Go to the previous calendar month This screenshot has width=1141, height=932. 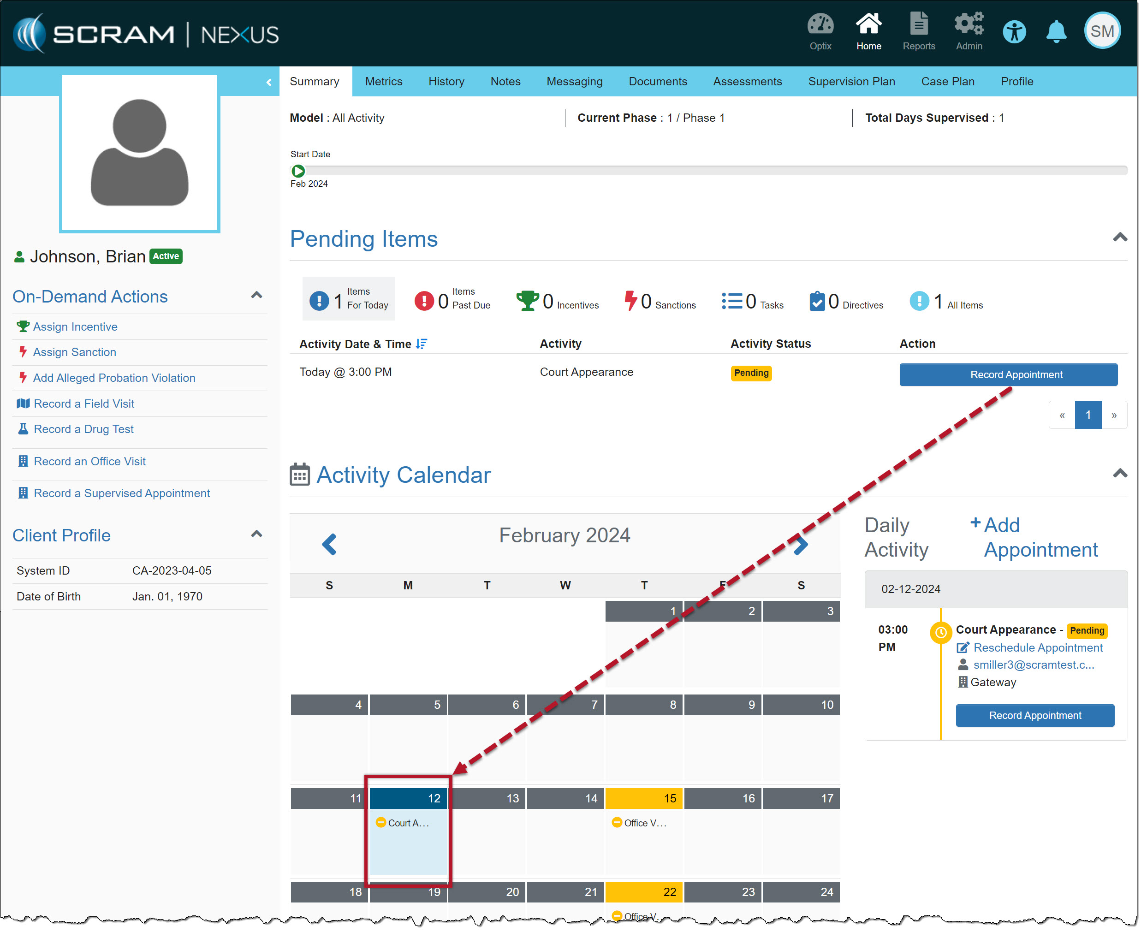[329, 544]
